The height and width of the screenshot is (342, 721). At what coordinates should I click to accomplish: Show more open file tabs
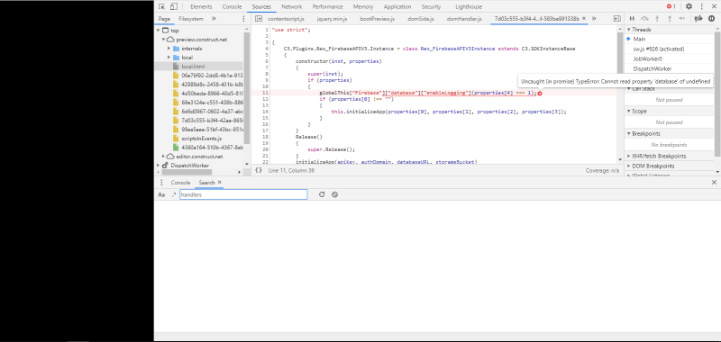pos(594,19)
